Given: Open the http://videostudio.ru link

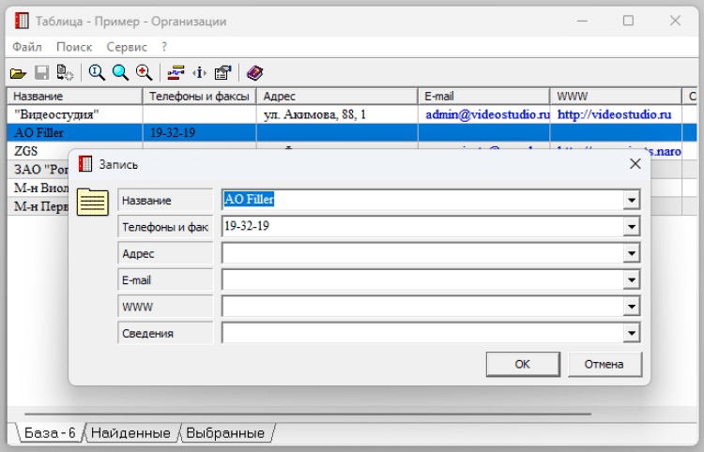Looking at the screenshot, I should tap(614, 114).
